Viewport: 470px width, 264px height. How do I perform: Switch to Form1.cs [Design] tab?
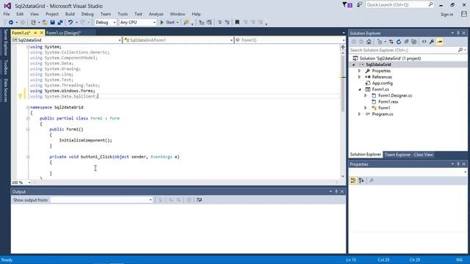(63, 32)
